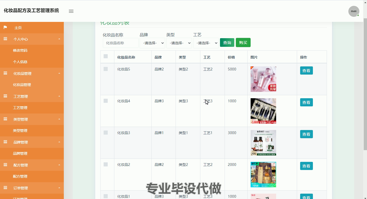Click the 类型3 cell in 化妆品4 row
Screen dimensions: 367x199
[183, 101]
